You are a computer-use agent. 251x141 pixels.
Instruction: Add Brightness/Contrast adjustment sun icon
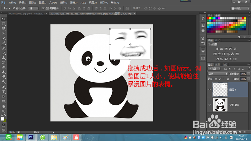217,49
